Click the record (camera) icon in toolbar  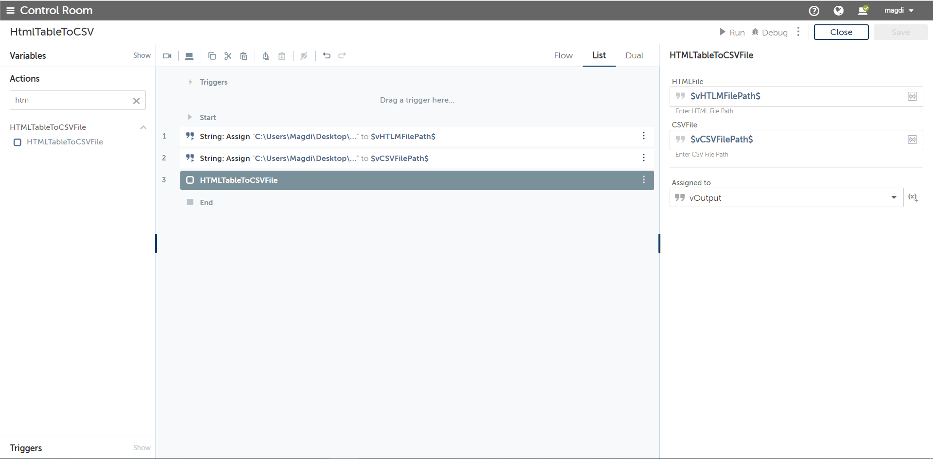click(x=167, y=56)
